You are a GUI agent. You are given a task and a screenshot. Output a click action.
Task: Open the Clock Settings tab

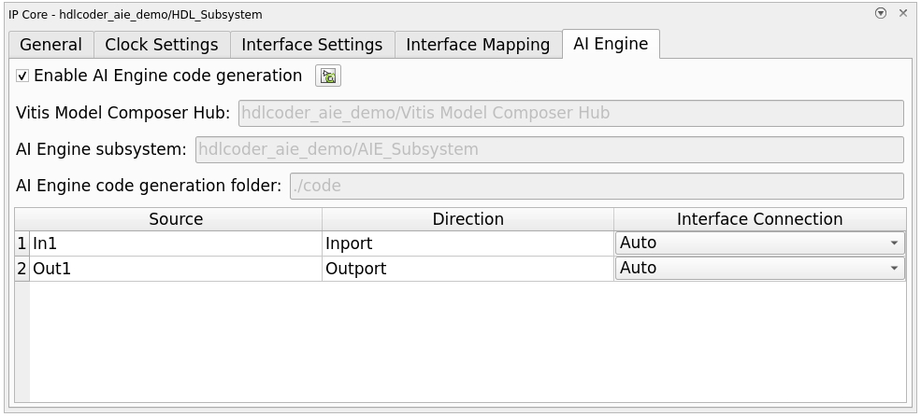point(161,45)
